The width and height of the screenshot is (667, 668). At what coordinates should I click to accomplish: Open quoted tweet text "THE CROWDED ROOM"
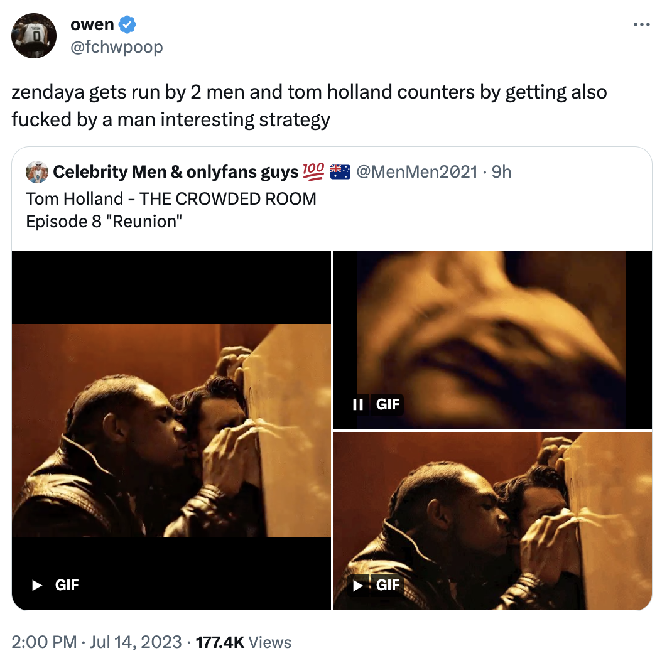pos(228,199)
